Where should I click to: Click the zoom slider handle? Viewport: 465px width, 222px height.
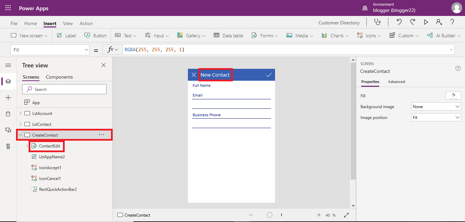tap(270, 215)
